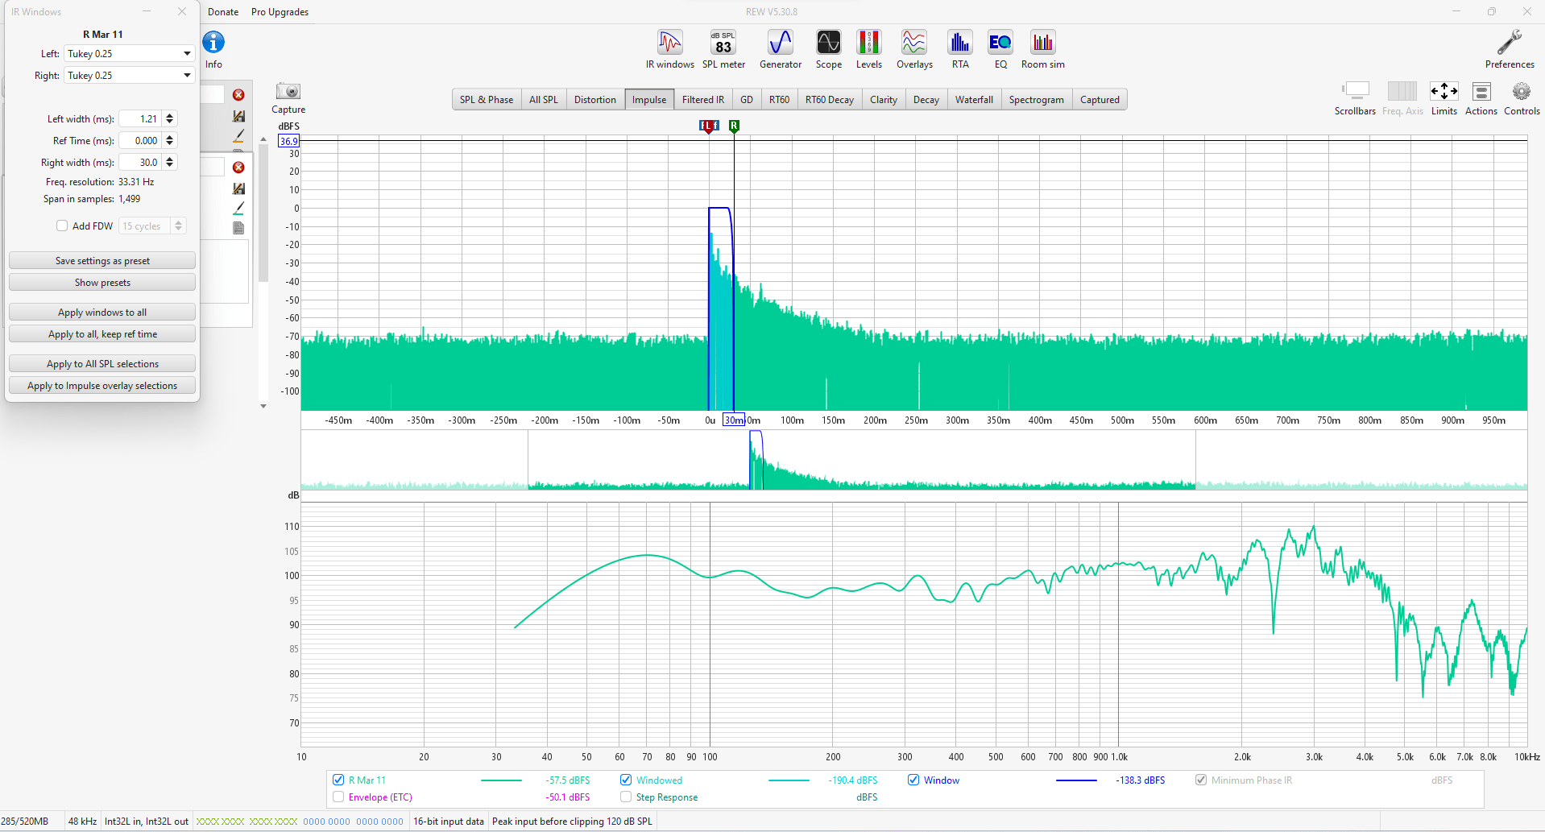Click the blue Window trace line swatch

pos(1076,780)
